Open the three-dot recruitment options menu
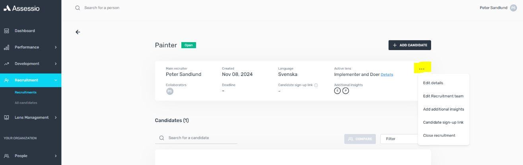The width and height of the screenshot is (523, 165). [422, 69]
